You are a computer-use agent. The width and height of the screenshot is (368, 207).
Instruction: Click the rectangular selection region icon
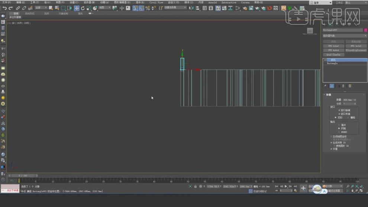pos(64,8)
